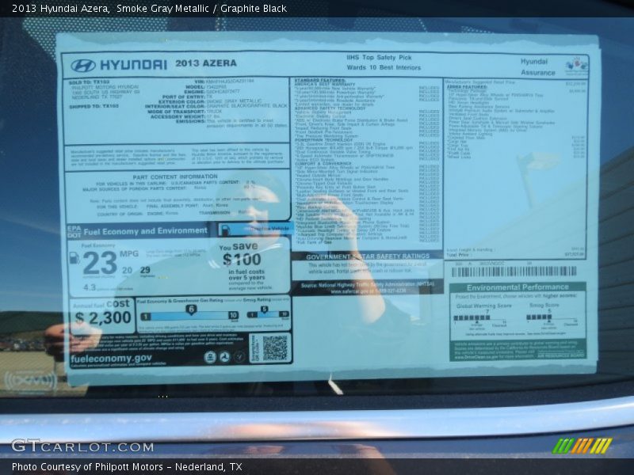
Task: Select the QR code on the fuel label
Action: click(275, 348)
